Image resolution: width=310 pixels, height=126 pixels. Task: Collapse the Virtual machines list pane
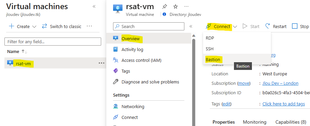click(x=94, y=6)
